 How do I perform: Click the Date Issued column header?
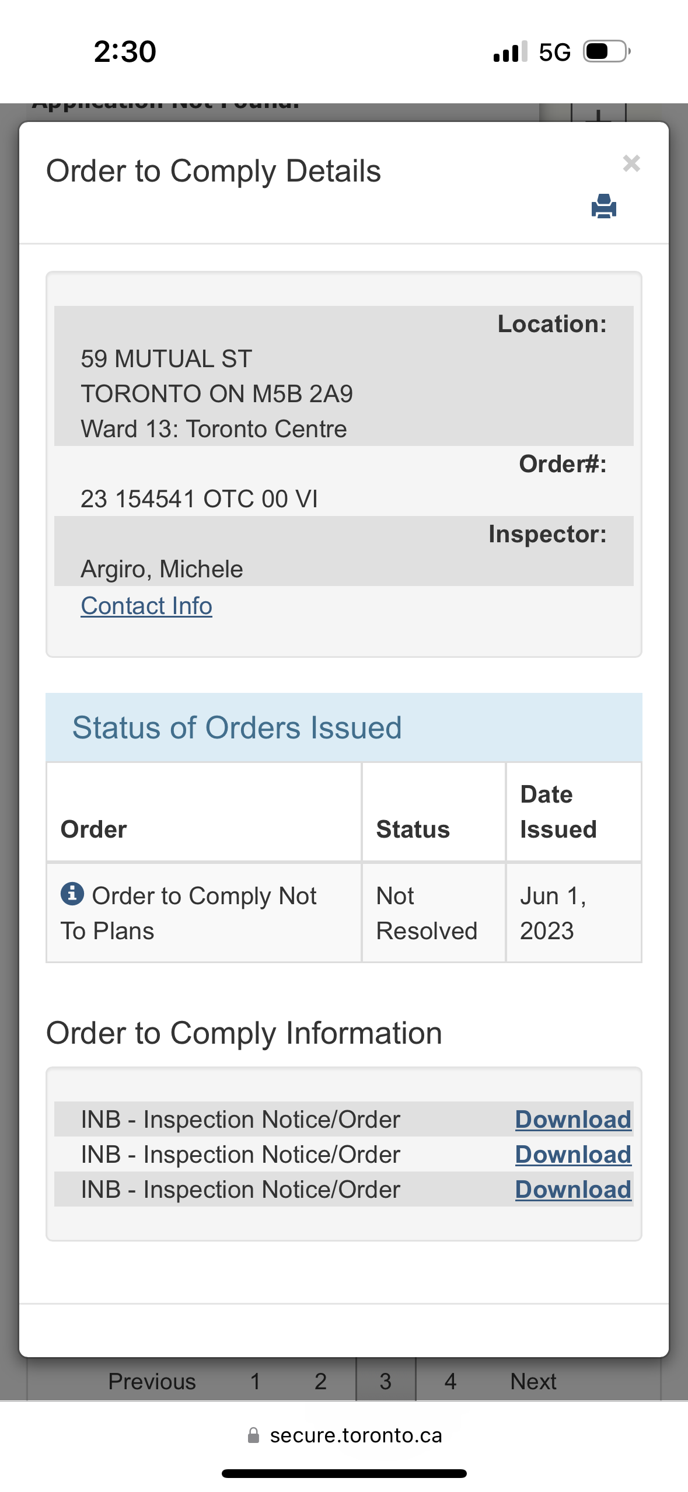[558, 811]
